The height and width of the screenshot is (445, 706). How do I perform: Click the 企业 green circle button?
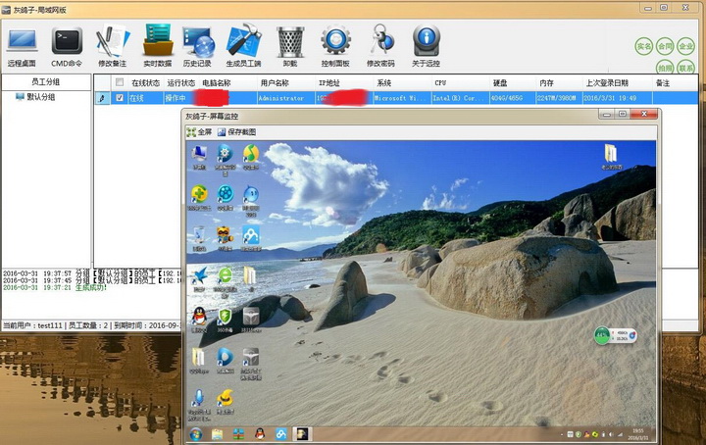(x=685, y=46)
